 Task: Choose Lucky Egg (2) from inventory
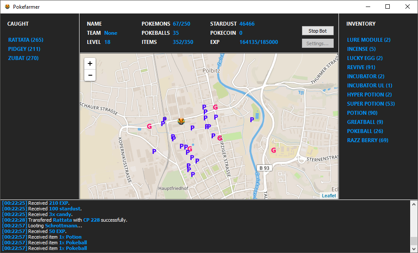click(x=365, y=58)
